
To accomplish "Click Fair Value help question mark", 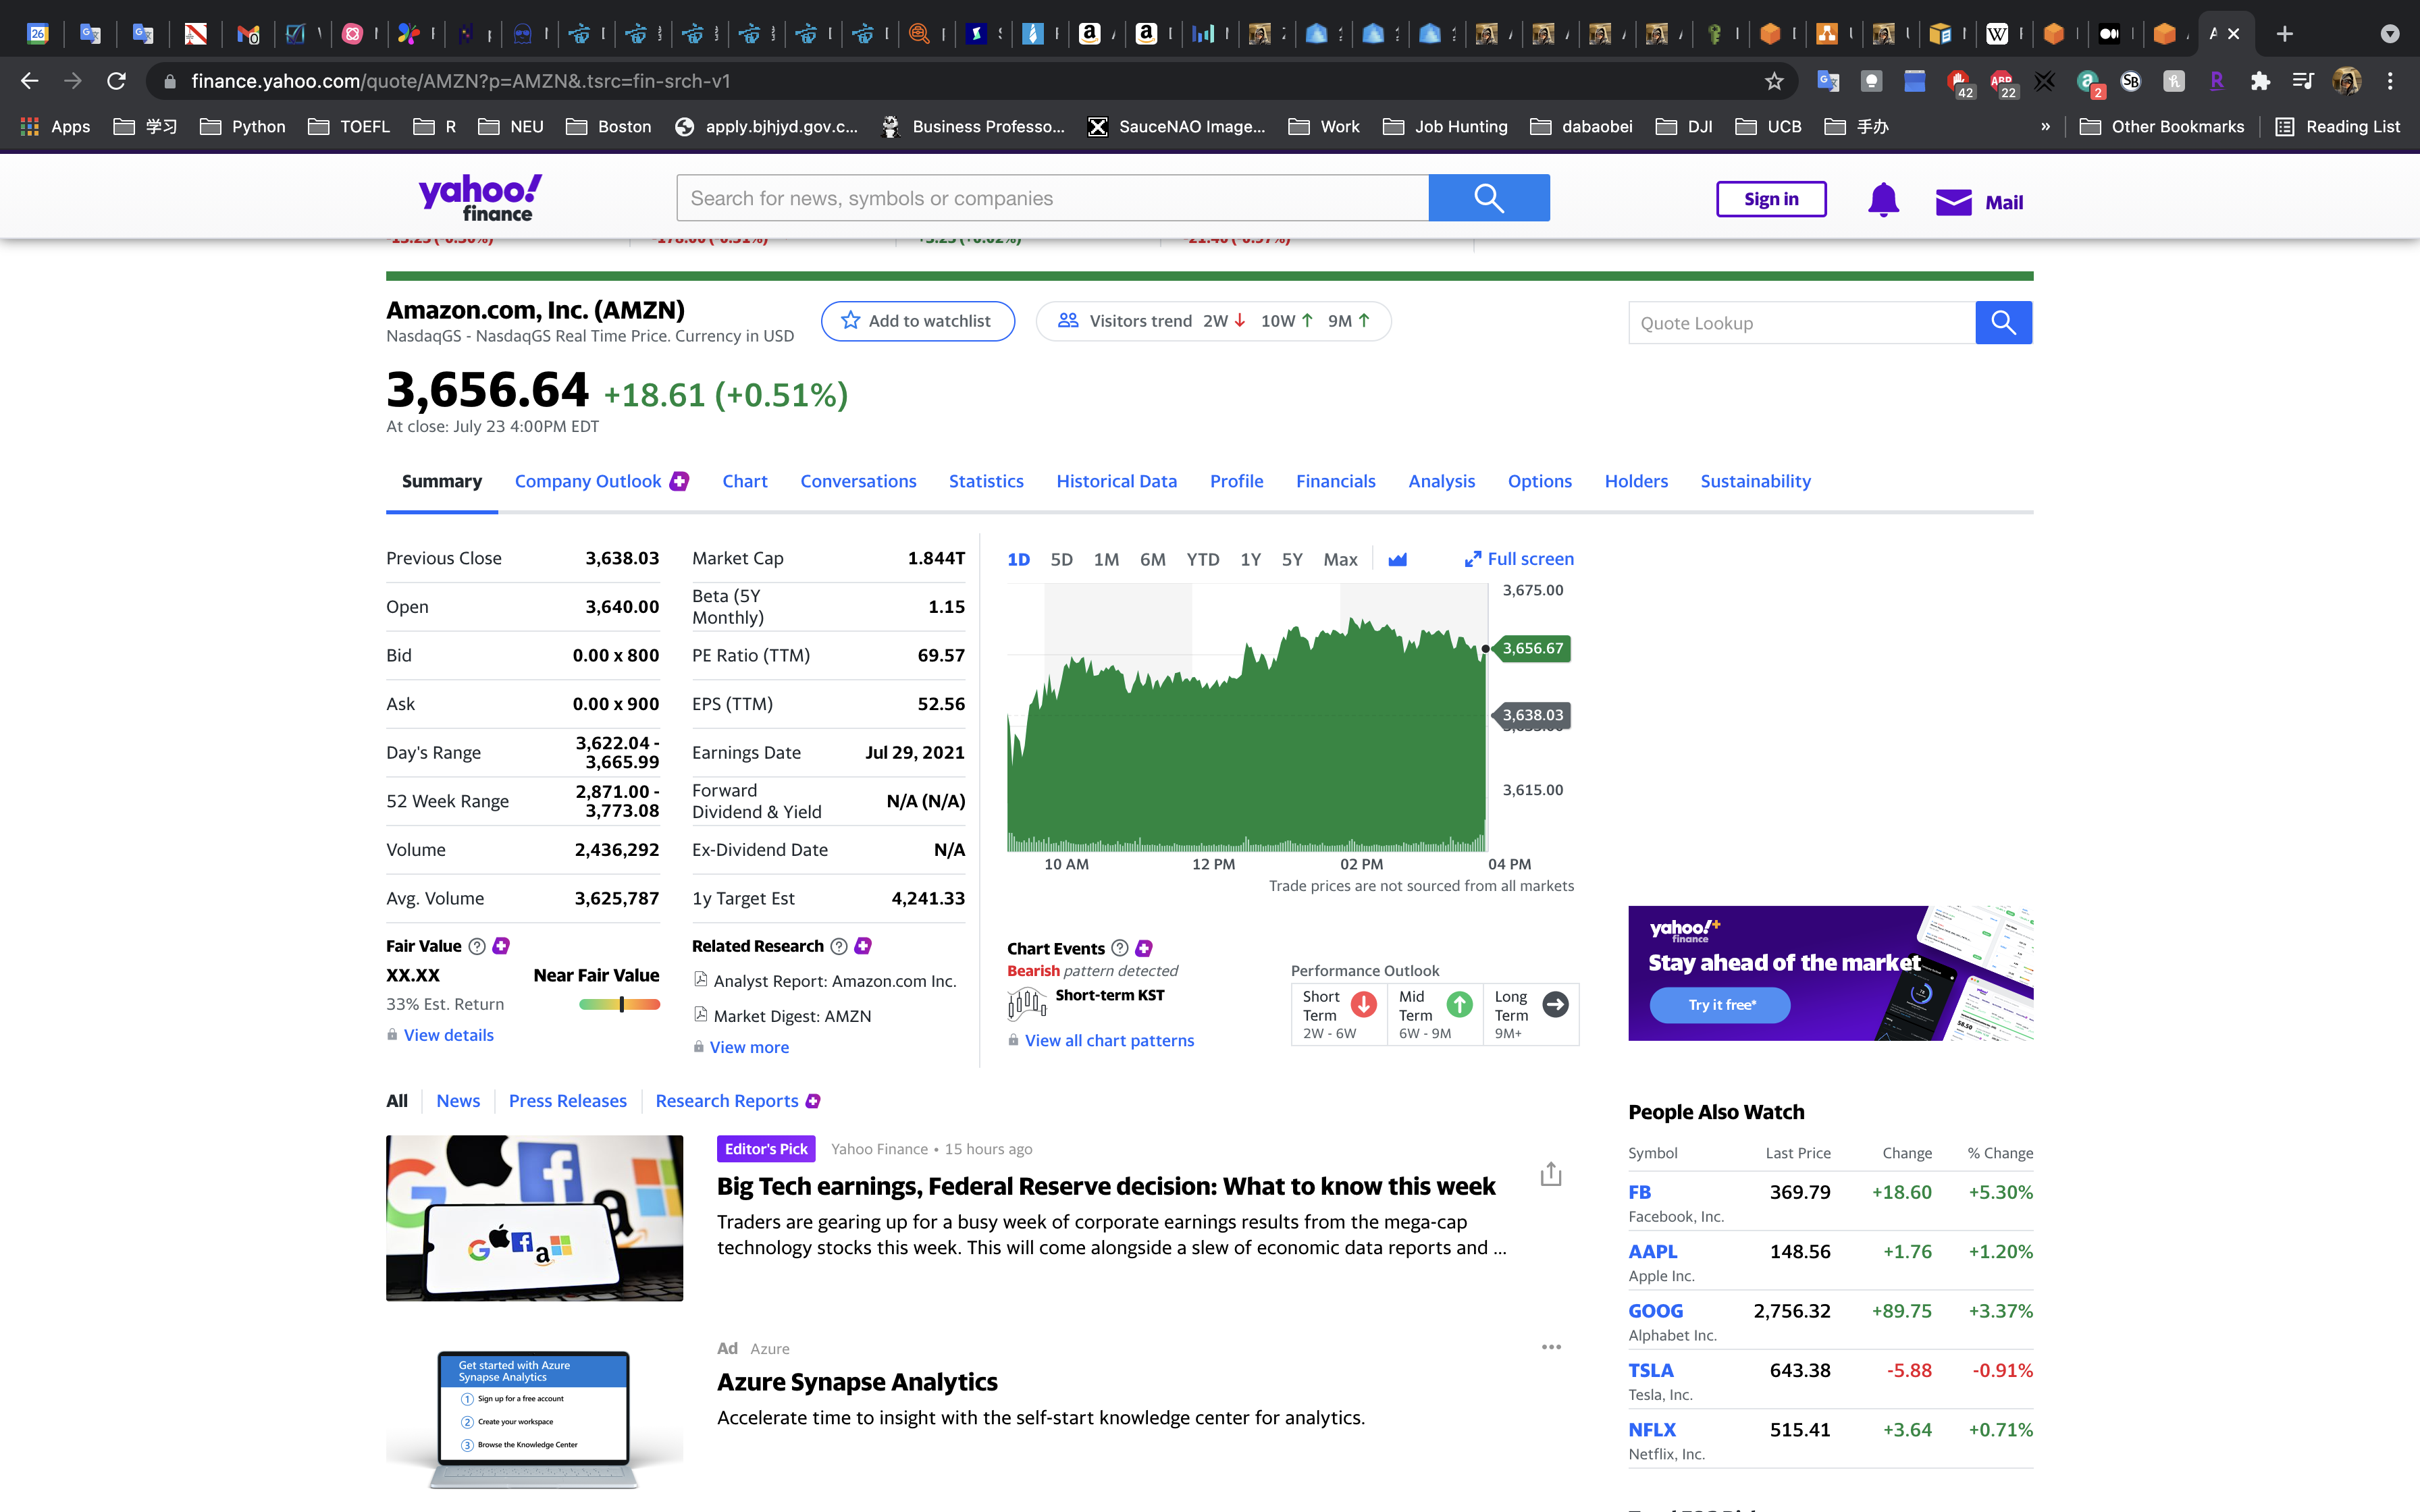I will pos(477,946).
